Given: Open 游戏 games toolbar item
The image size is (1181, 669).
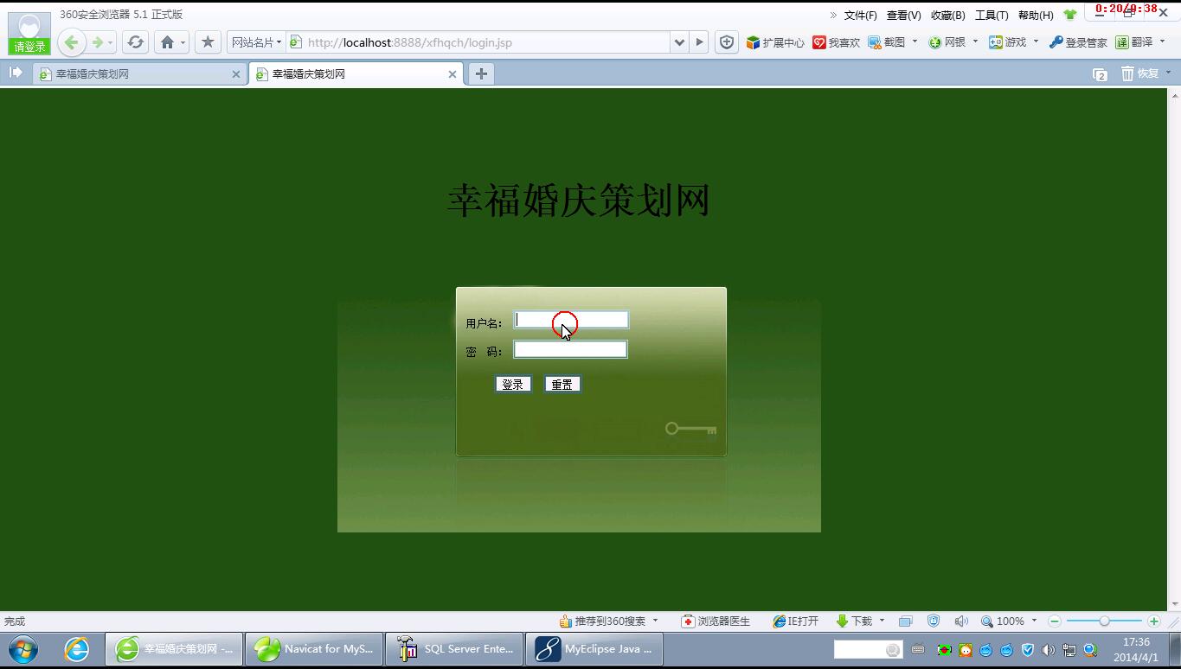Looking at the screenshot, I should pos(1008,42).
